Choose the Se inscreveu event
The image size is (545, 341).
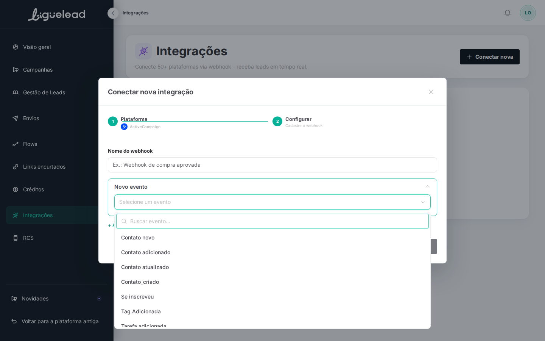[272, 297]
